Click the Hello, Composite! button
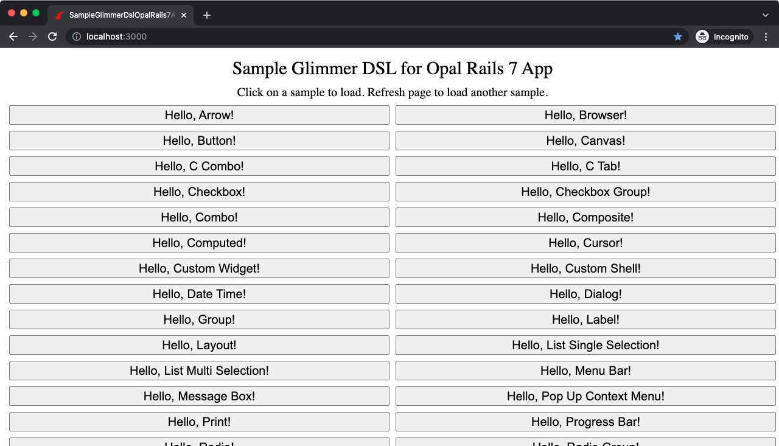779x446 pixels. pos(585,217)
